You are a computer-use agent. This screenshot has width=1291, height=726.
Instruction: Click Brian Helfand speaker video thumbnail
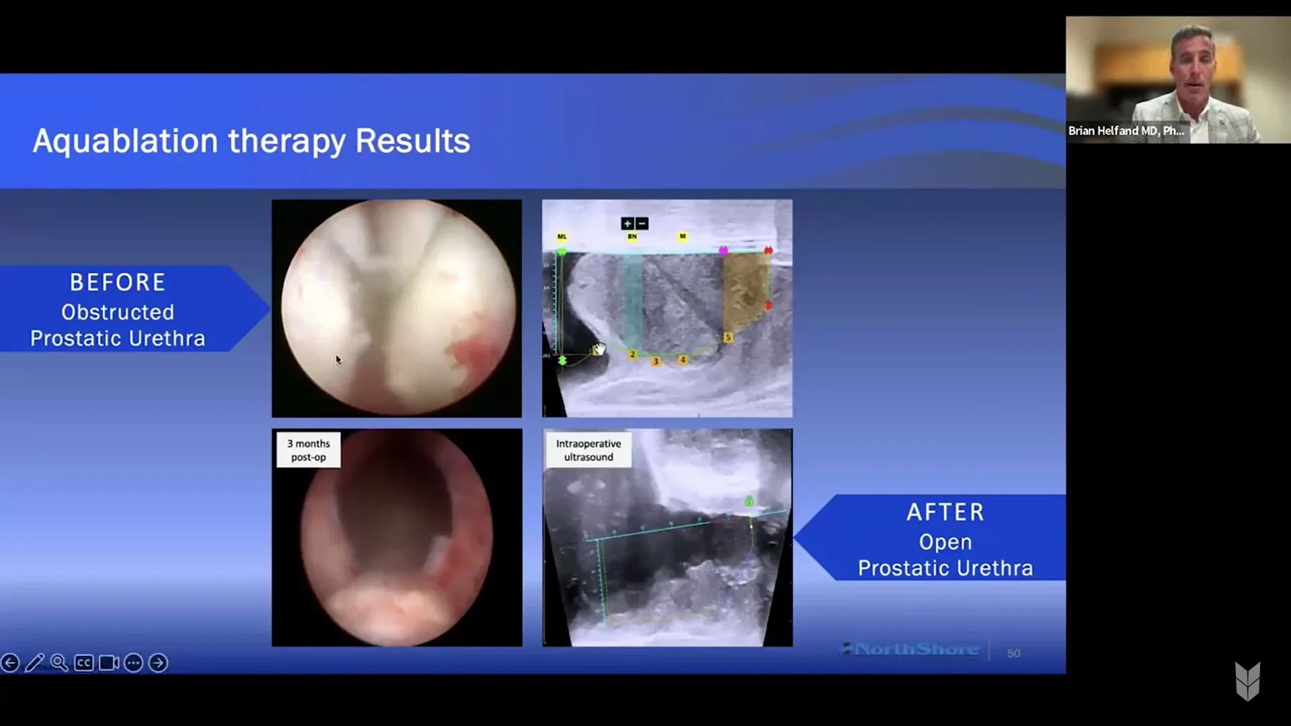(x=1178, y=79)
